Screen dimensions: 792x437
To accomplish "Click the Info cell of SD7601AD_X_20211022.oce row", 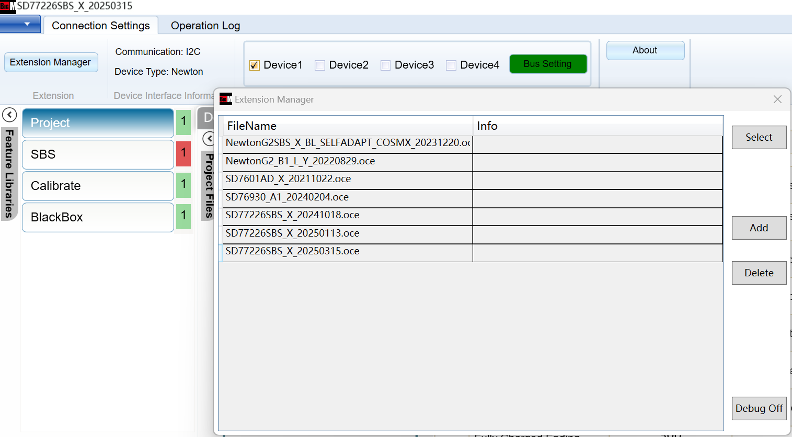I will (598, 180).
